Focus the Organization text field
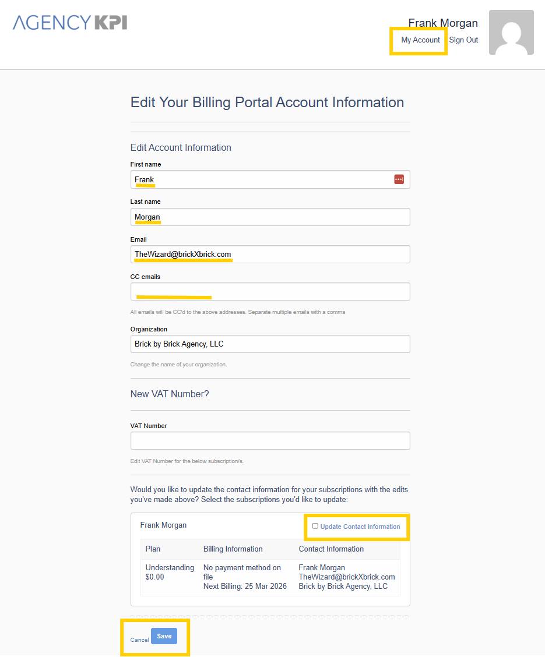Viewport: 545px width, 657px height. click(270, 344)
